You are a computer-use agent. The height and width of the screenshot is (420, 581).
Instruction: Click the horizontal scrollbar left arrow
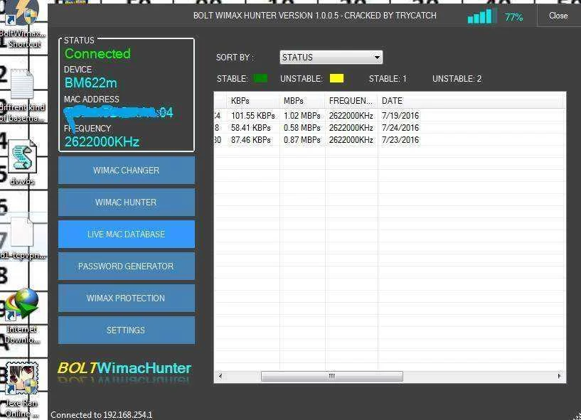click(220, 377)
